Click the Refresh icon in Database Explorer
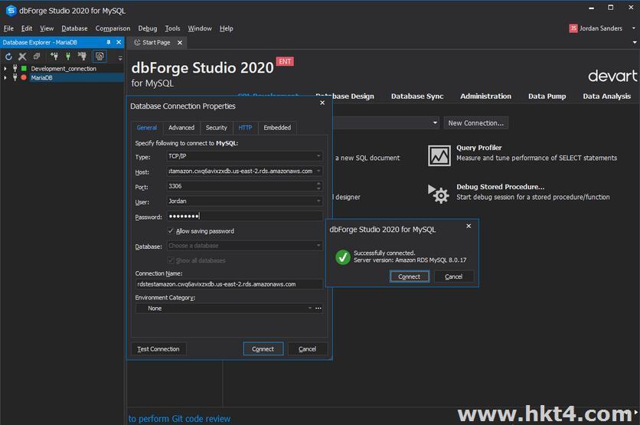Image resolution: width=640 pixels, height=425 pixels. [8, 57]
